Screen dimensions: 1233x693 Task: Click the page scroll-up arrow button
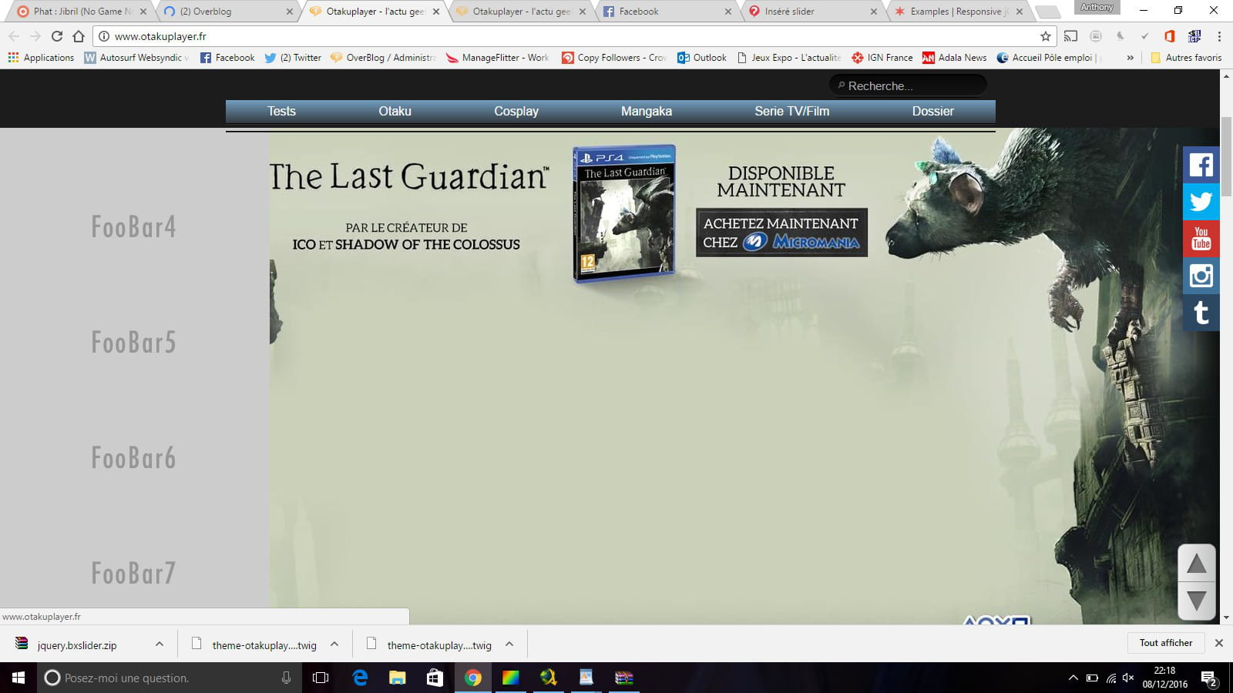coord(1196,564)
